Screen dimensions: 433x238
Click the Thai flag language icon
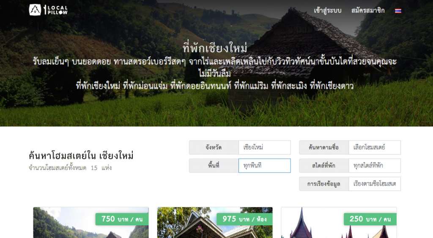point(398,11)
